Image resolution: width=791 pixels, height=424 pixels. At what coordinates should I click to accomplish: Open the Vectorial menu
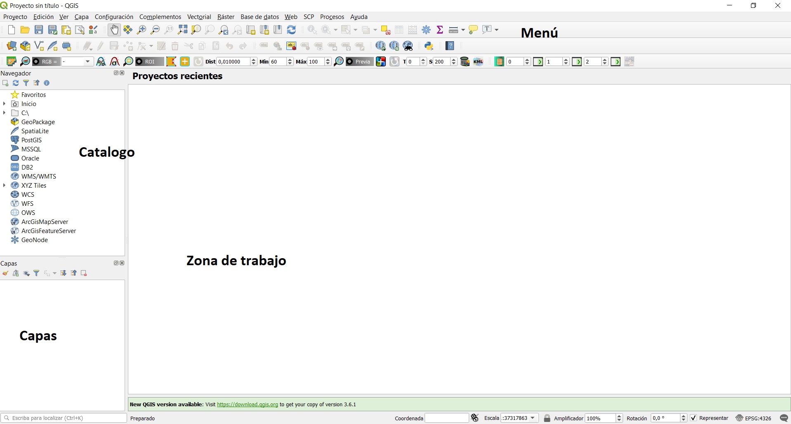(199, 17)
